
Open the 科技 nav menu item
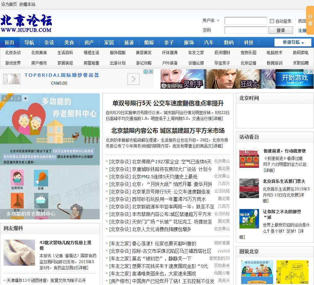(x=249, y=42)
